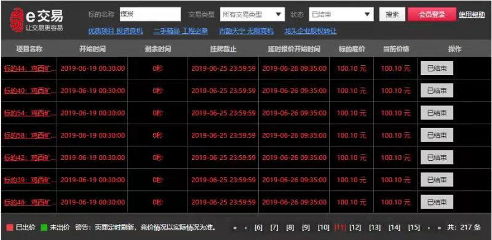The width and height of the screenshot is (492, 240).
Task: Click the 开始时间 column header
Action: pos(92,49)
